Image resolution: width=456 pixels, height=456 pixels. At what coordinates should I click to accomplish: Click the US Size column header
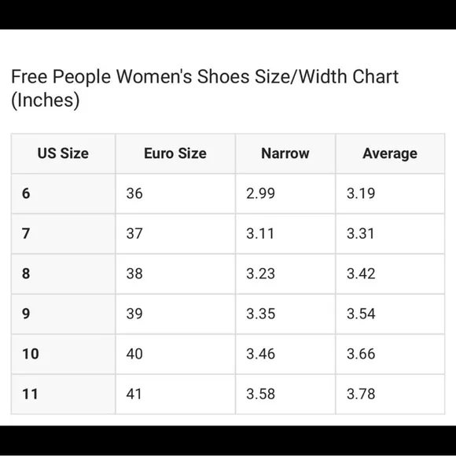pyautogui.click(x=63, y=153)
